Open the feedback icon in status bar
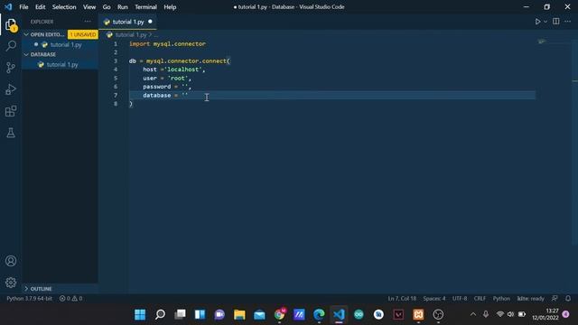The image size is (578, 325). coord(555,299)
